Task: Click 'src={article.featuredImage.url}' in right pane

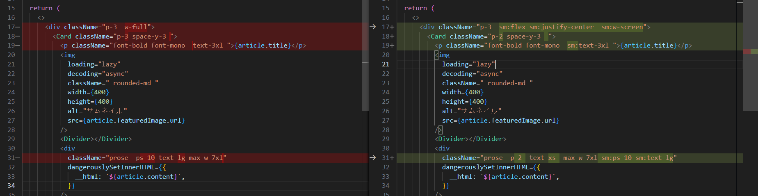Action: point(501,121)
